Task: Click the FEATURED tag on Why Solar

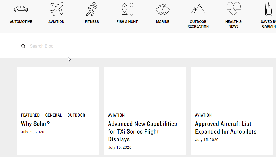Action: tap(30, 115)
